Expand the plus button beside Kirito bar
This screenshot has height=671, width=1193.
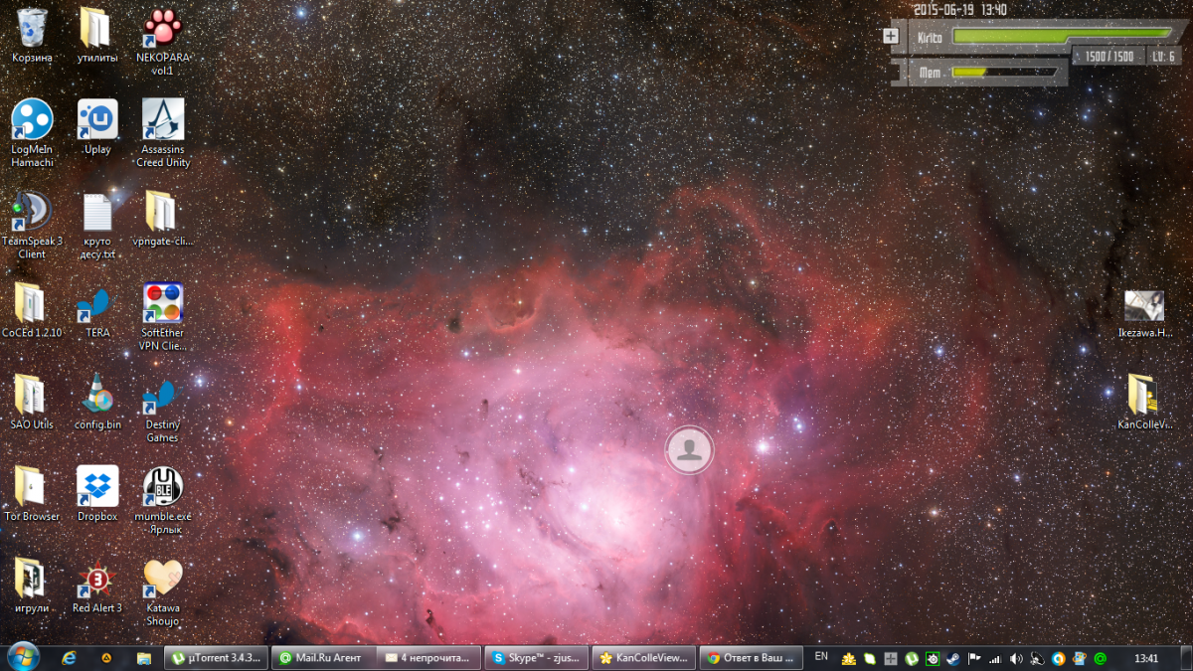coord(891,37)
